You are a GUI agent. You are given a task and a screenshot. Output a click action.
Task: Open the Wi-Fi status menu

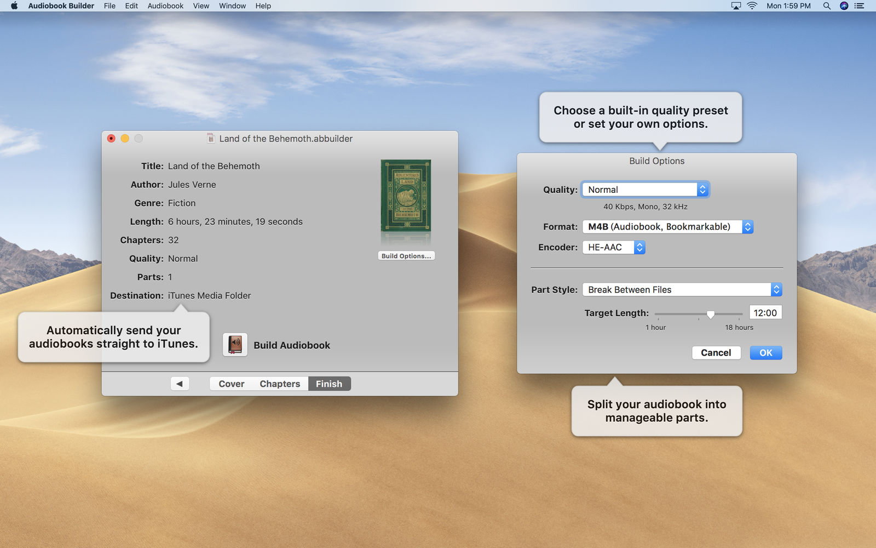752,5
